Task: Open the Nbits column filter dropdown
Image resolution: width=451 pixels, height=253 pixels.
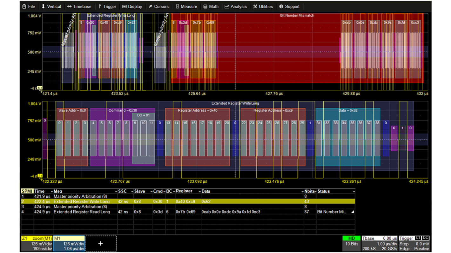Action: pos(315,191)
